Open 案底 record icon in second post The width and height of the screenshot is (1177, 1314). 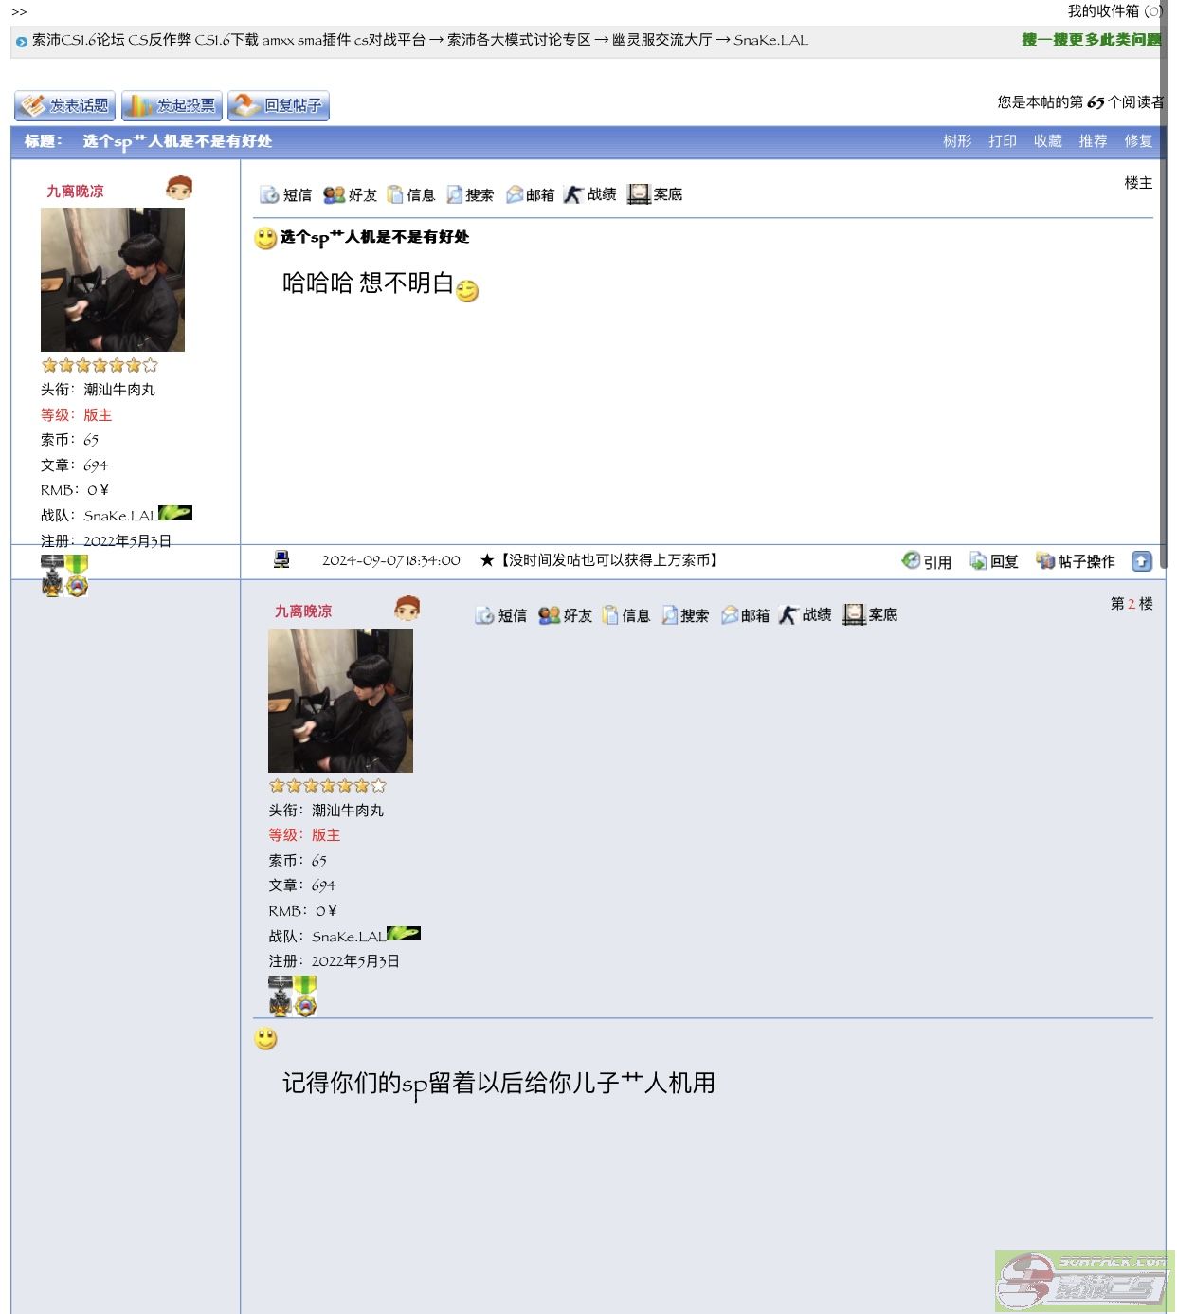pos(870,614)
